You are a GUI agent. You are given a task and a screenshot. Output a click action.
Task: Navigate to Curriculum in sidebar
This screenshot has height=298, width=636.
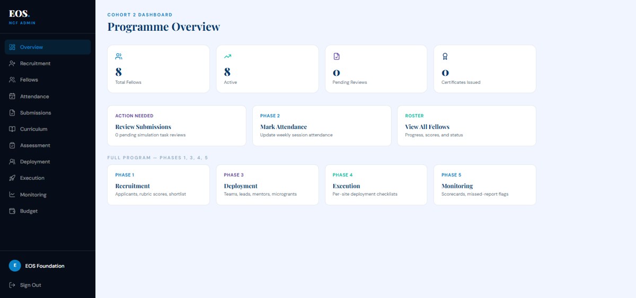[48, 129]
